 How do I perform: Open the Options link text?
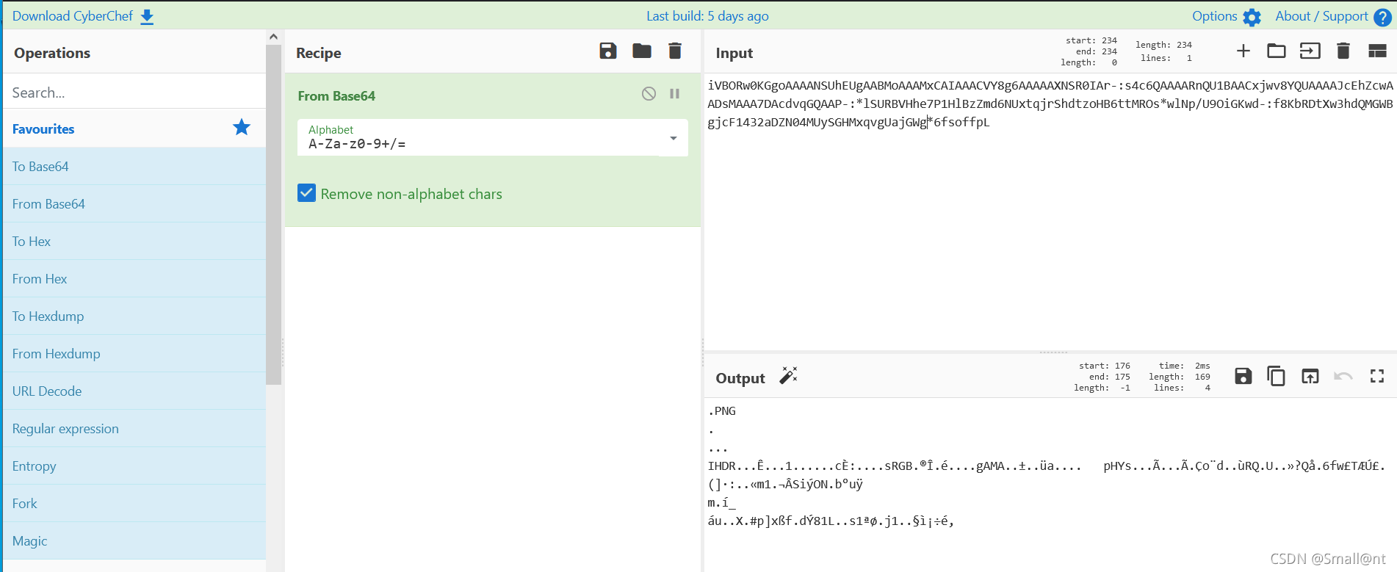(x=1214, y=16)
